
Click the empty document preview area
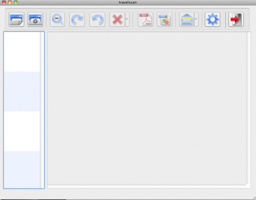(147, 108)
